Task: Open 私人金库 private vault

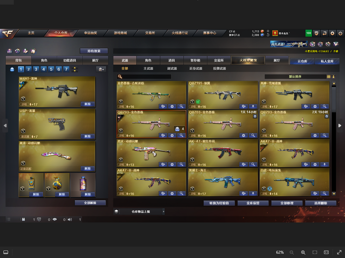Action: click(327, 61)
